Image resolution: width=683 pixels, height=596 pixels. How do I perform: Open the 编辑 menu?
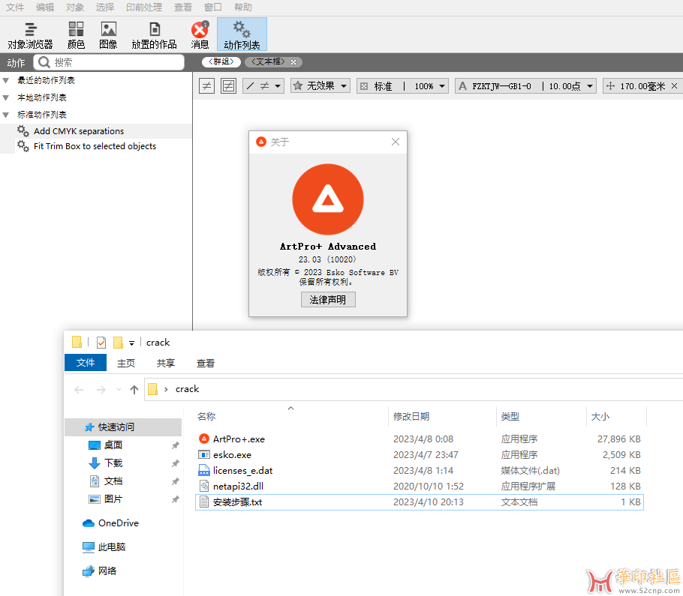tap(45, 7)
